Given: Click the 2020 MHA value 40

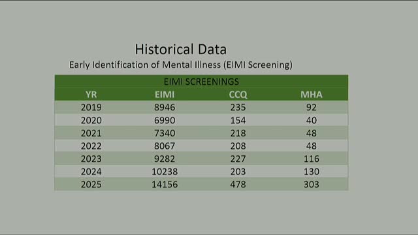Looking at the screenshot, I should click(312, 120).
